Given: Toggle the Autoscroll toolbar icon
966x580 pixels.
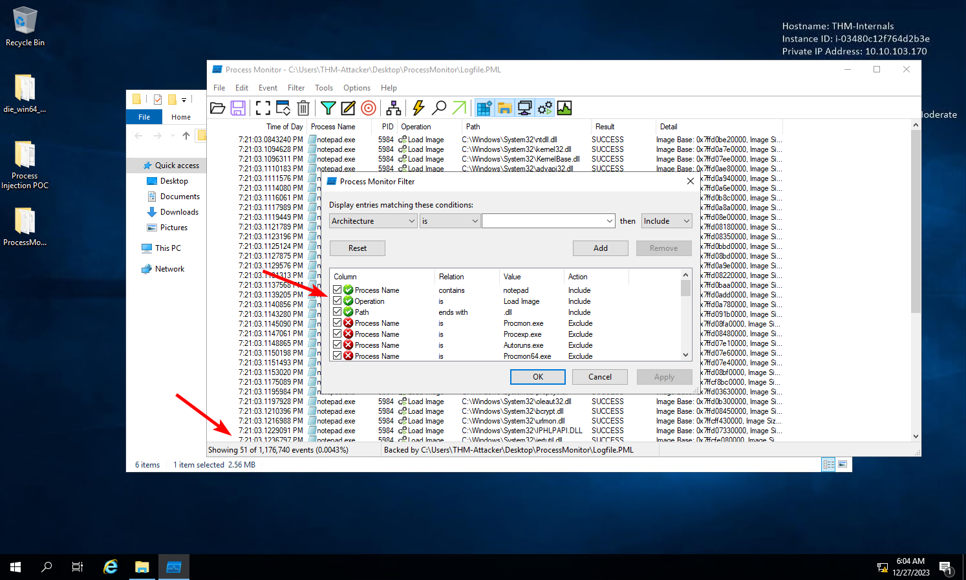Looking at the screenshot, I should click(283, 108).
